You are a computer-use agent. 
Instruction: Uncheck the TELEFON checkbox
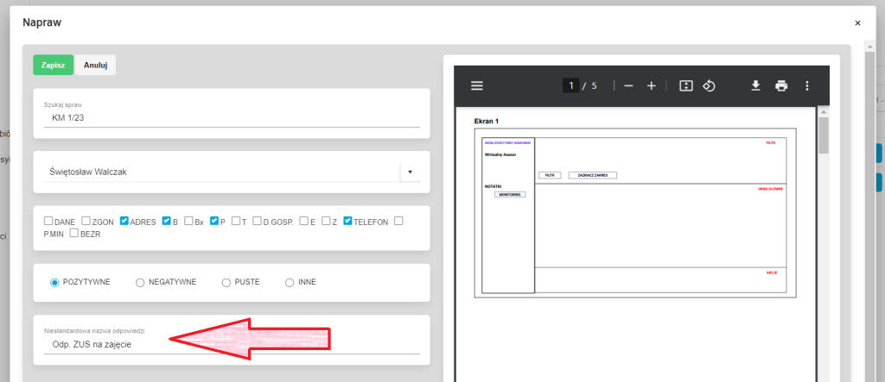[x=347, y=221]
